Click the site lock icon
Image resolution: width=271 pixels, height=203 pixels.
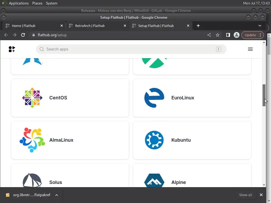tap(34, 35)
